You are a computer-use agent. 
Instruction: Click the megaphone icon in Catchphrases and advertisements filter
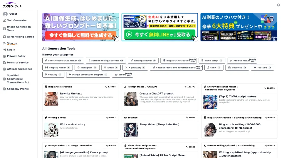tap(154, 68)
